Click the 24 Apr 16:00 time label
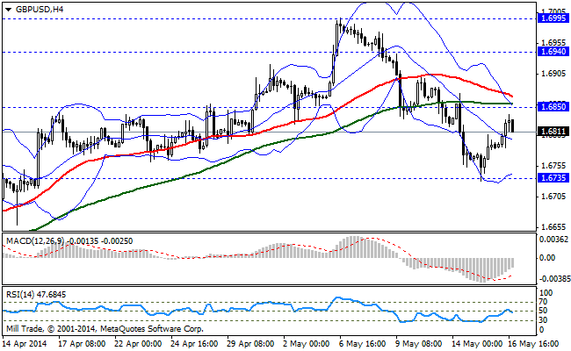Image resolution: width=571 pixels, height=351 pixels. click(x=194, y=343)
